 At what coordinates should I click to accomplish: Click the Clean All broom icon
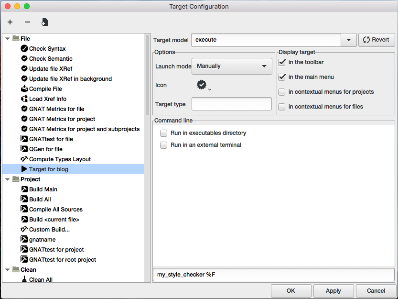tap(24, 280)
